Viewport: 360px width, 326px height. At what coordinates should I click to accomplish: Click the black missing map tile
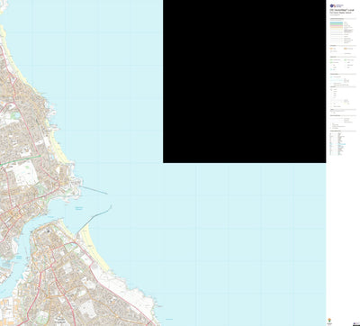pyautogui.click(x=245, y=81)
